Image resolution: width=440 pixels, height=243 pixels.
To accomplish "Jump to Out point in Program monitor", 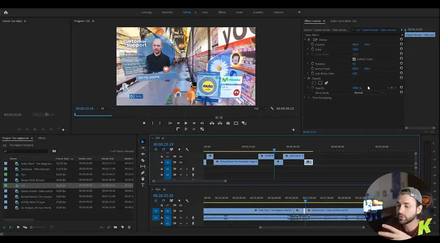I will (202, 123).
